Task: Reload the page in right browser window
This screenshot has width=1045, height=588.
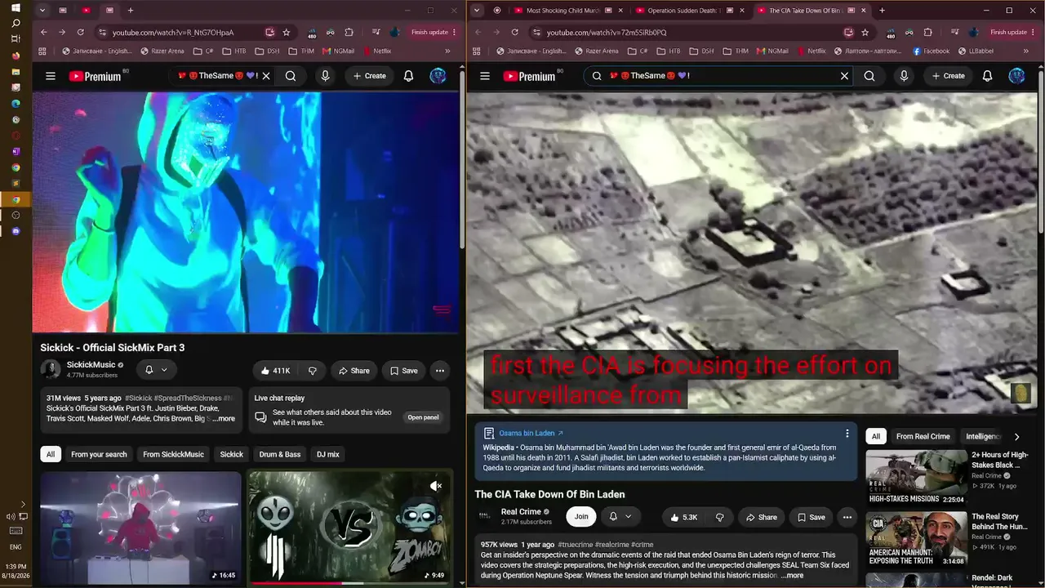Action: [x=514, y=33]
